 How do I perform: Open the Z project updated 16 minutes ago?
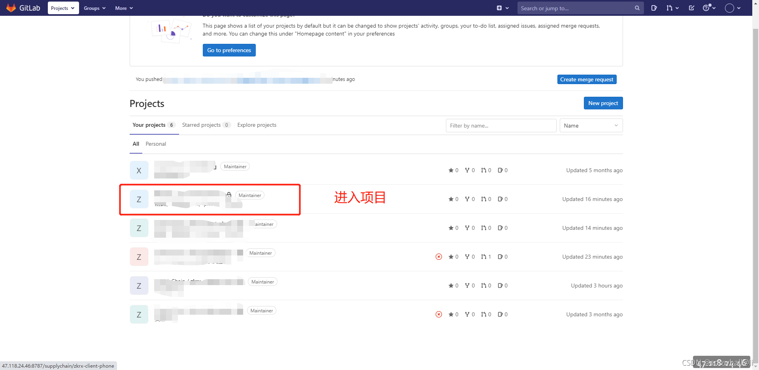point(139,199)
